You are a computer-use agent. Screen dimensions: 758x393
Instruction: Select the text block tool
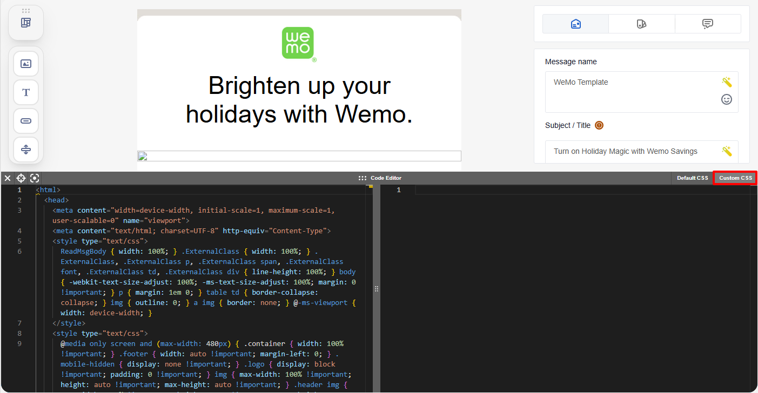tap(26, 92)
